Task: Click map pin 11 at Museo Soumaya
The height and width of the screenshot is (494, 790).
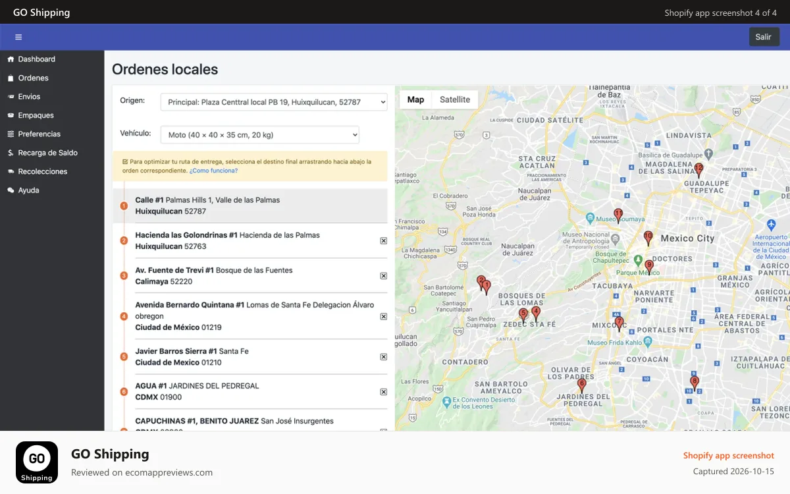Action: (618, 215)
